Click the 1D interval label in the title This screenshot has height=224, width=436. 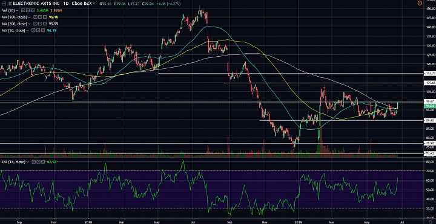coord(66,4)
